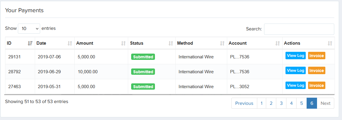Viewport: 342px width, 120px height.
Task: Sort by ID column sort icon
Action: [30, 43]
